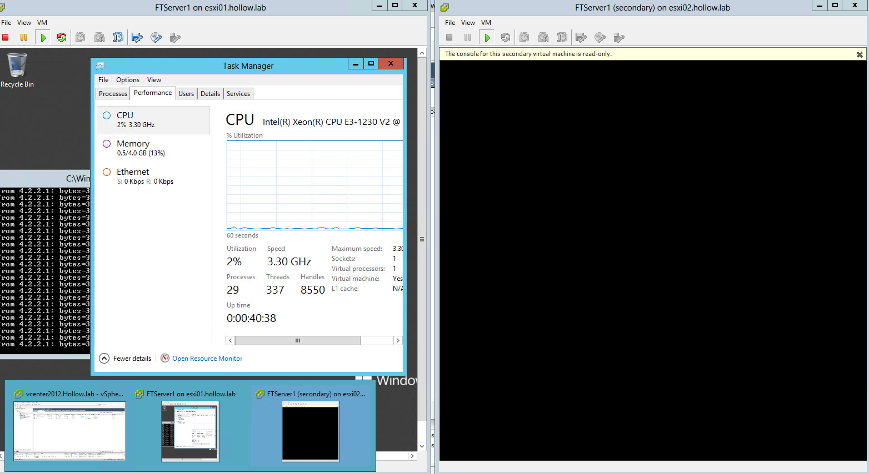Click right arrow of Task Manager horizontal scrollbar
The width and height of the screenshot is (869, 474).
398,341
